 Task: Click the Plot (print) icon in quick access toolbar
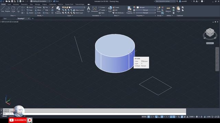pyautogui.click(x=20, y=1)
